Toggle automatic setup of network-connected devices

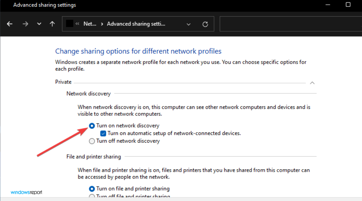(103, 133)
